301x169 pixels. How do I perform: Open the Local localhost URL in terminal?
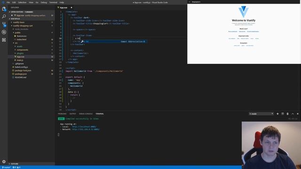pyautogui.click(x=84, y=127)
